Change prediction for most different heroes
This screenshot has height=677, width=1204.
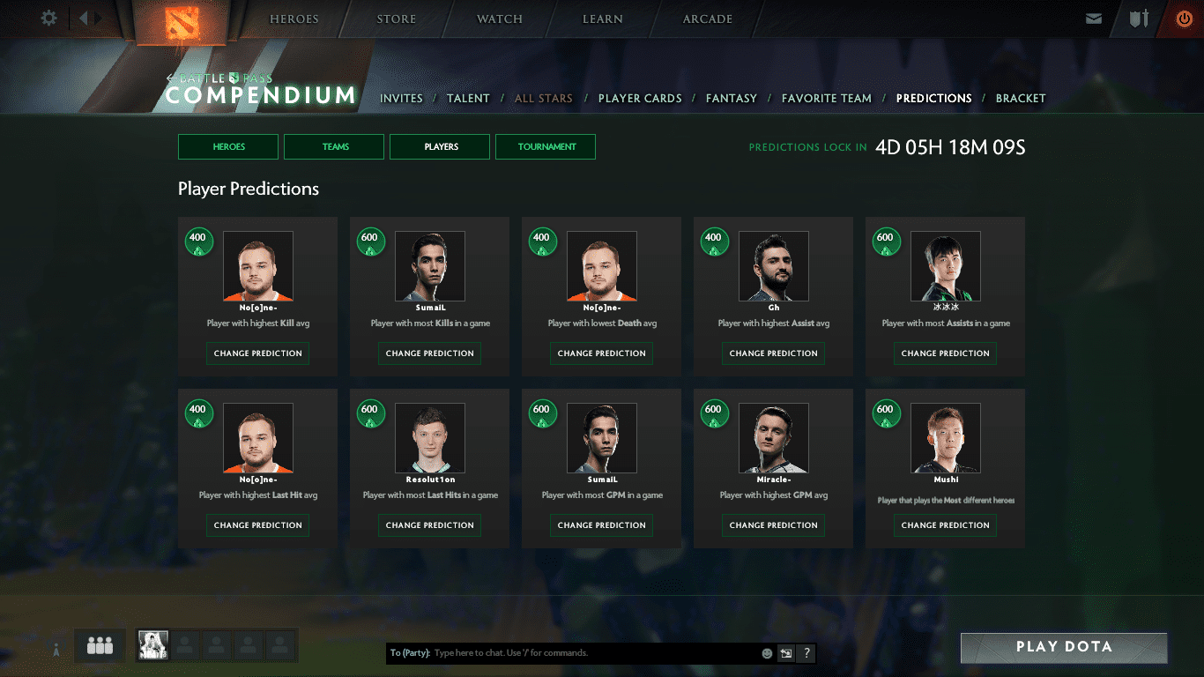945,525
